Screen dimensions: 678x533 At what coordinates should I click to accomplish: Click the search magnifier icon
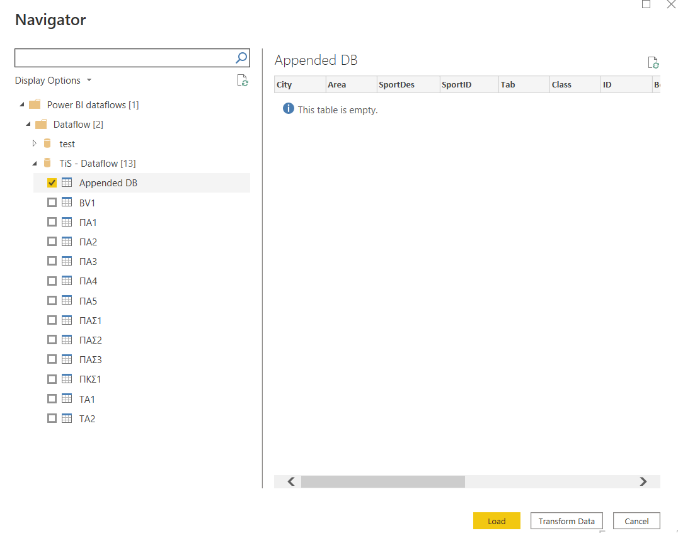click(x=241, y=57)
